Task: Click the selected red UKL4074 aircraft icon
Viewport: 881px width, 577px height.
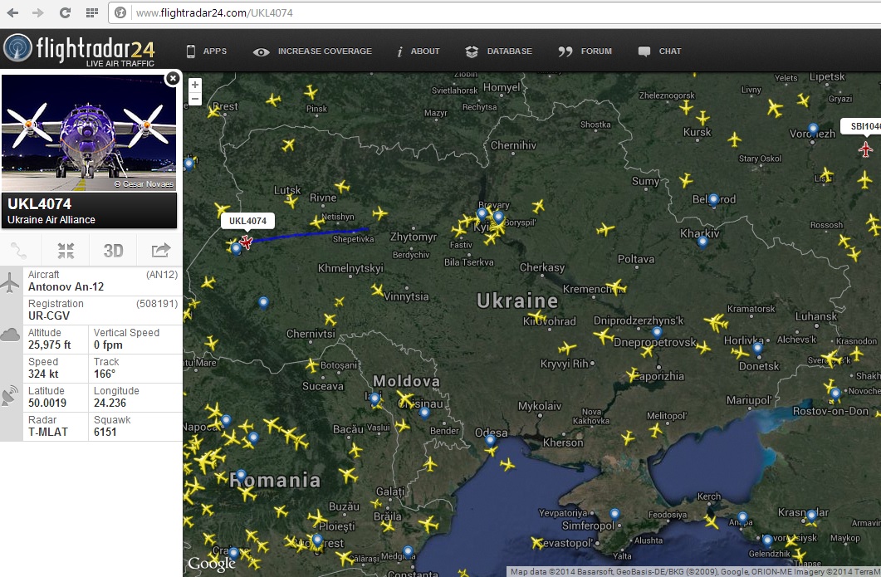Action: click(x=246, y=242)
